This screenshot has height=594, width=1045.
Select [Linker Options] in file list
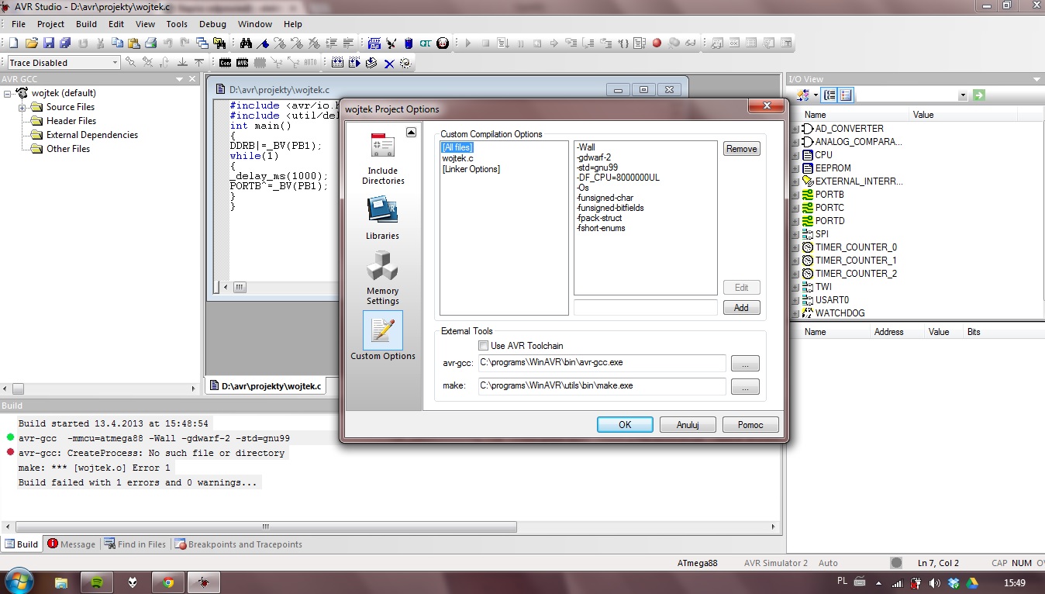(471, 169)
